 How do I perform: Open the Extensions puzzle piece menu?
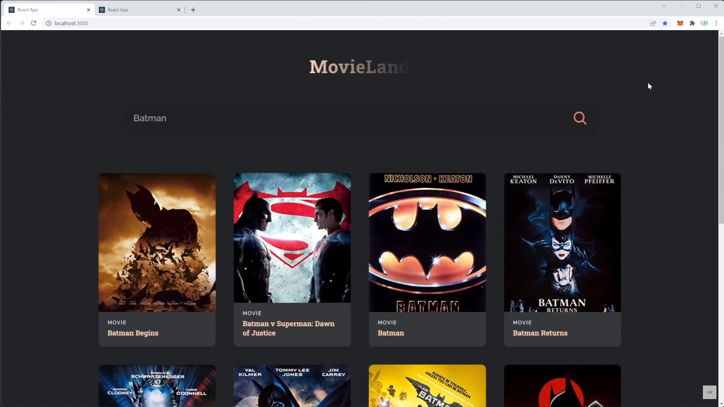(x=692, y=23)
